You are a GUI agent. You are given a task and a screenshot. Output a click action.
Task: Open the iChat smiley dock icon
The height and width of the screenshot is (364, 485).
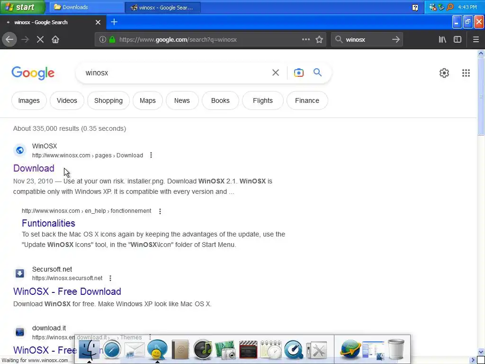pos(157,350)
